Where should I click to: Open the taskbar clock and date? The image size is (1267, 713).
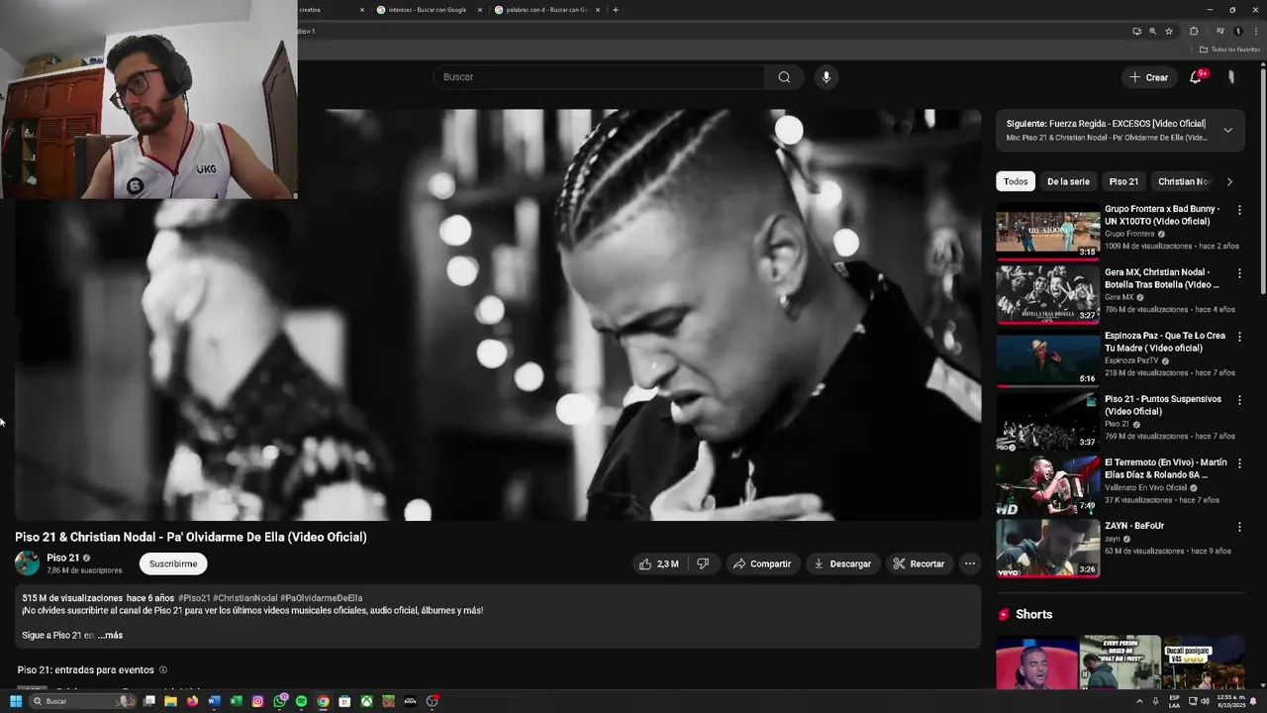point(1231,701)
